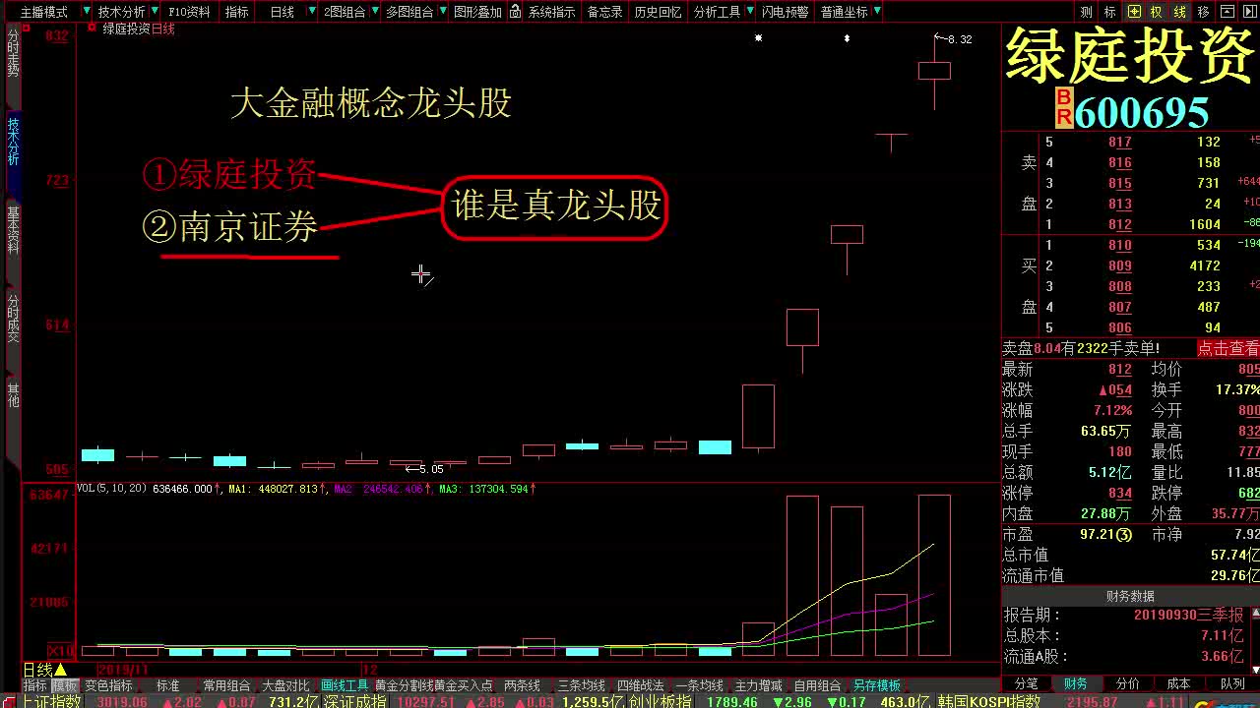Apply 自用组合 template

(x=817, y=685)
